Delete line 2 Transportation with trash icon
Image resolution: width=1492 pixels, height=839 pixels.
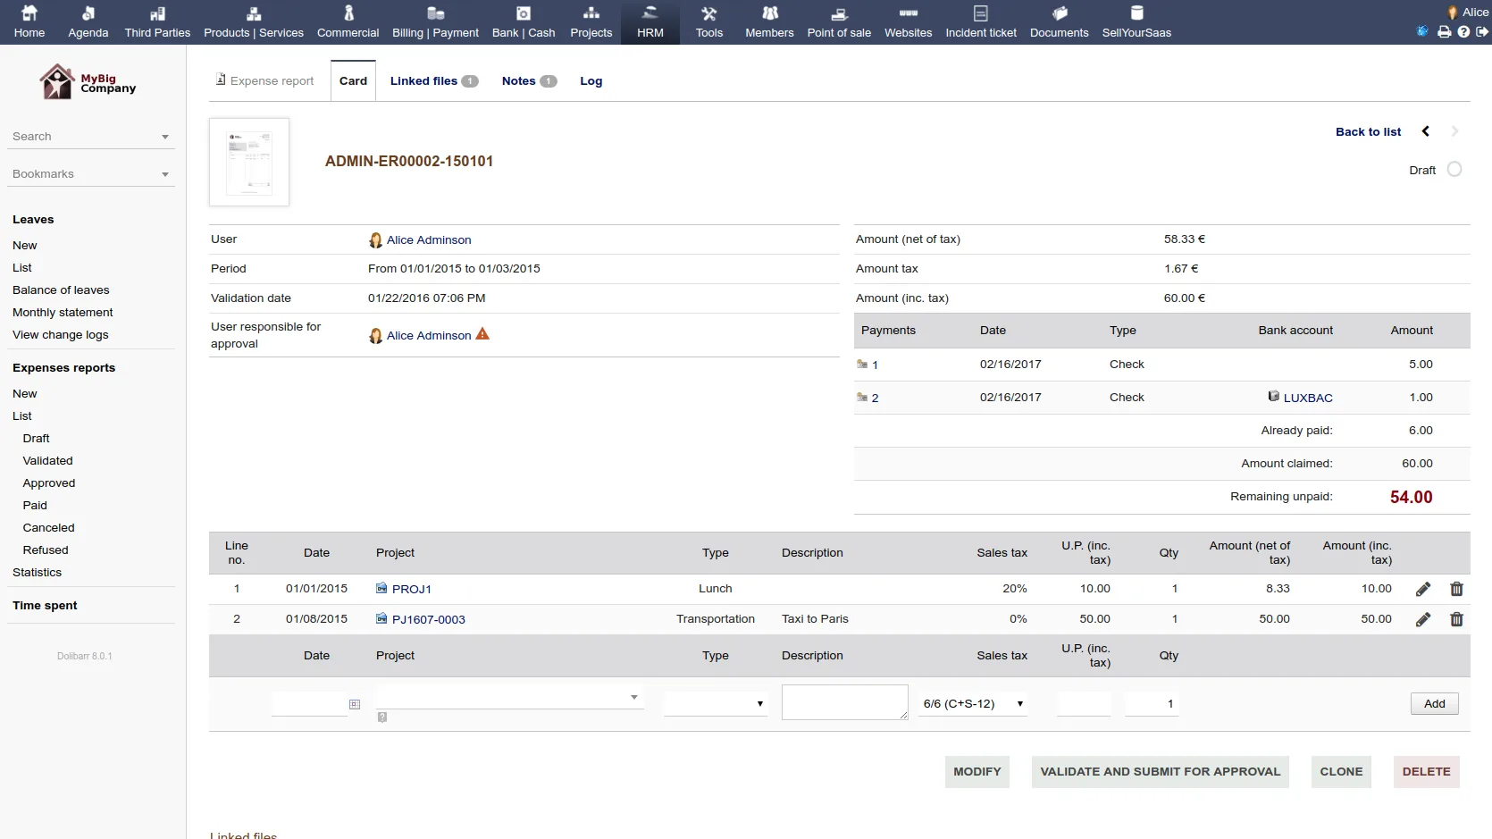[1457, 619]
